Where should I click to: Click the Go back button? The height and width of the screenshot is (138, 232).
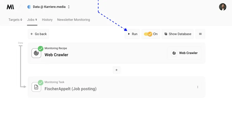38,34
